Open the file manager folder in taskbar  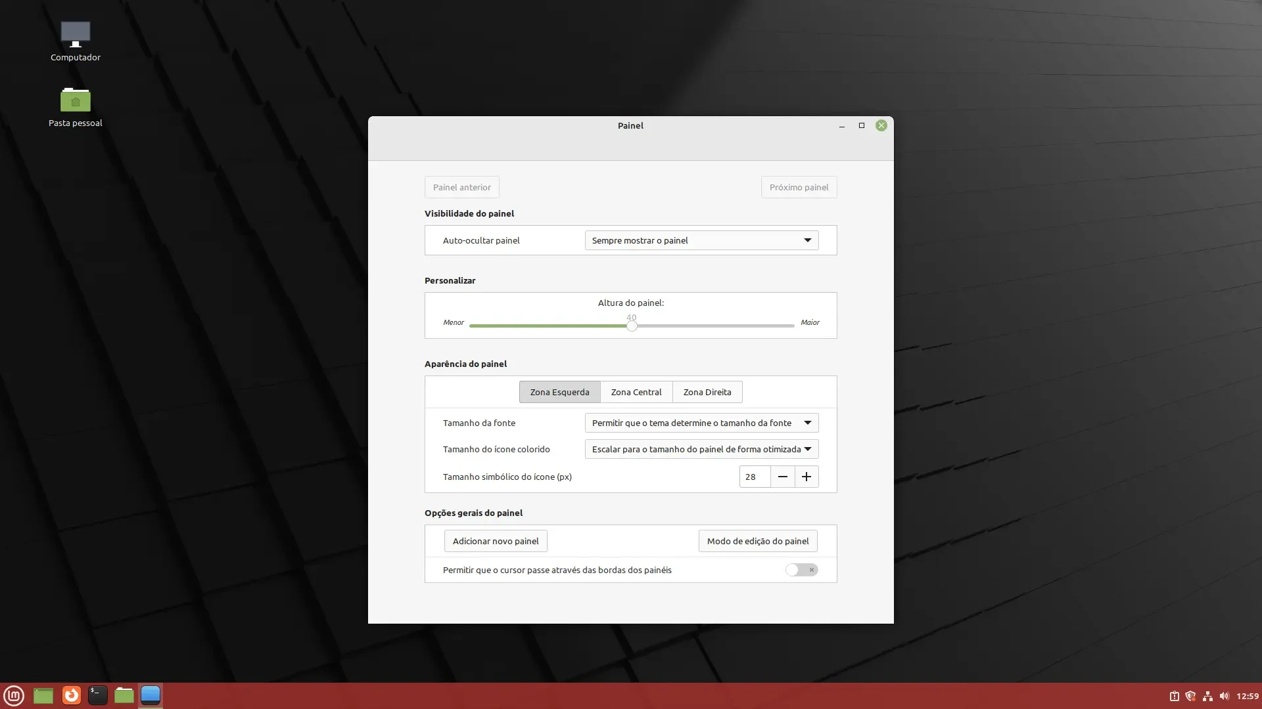click(124, 695)
